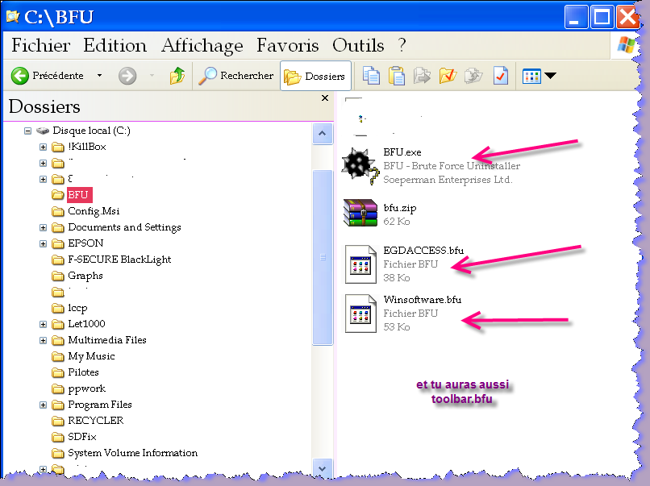
Task: Select the bfu.zip archive icon
Action: 360,214
